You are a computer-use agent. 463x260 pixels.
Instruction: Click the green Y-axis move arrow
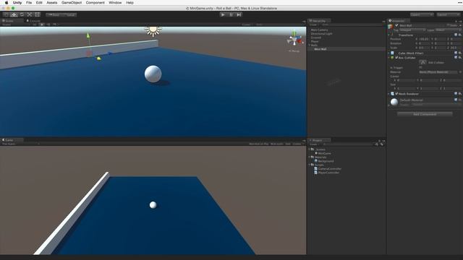(88, 36)
